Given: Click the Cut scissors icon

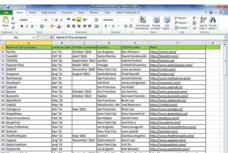Looking at the screenshot, I should pyautogui.click(x=13, y=18).
